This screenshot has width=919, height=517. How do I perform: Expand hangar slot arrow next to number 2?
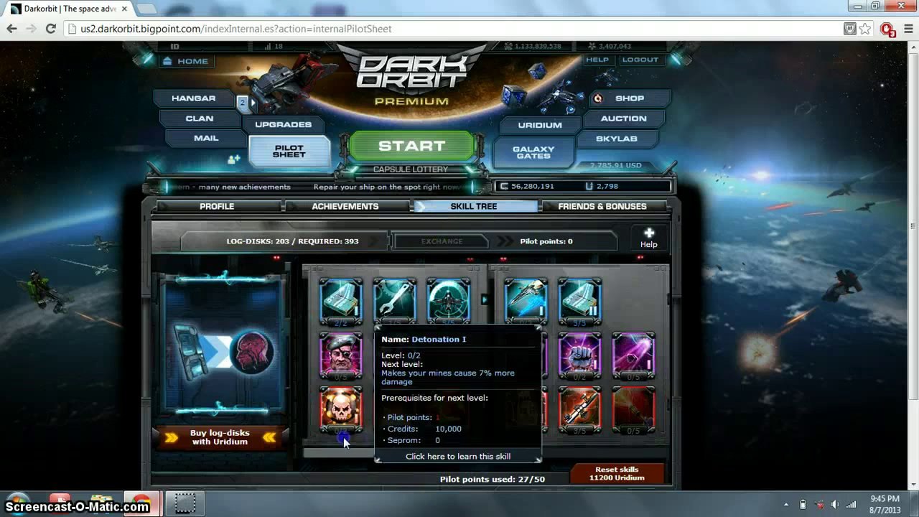click(x=253, y=103)
